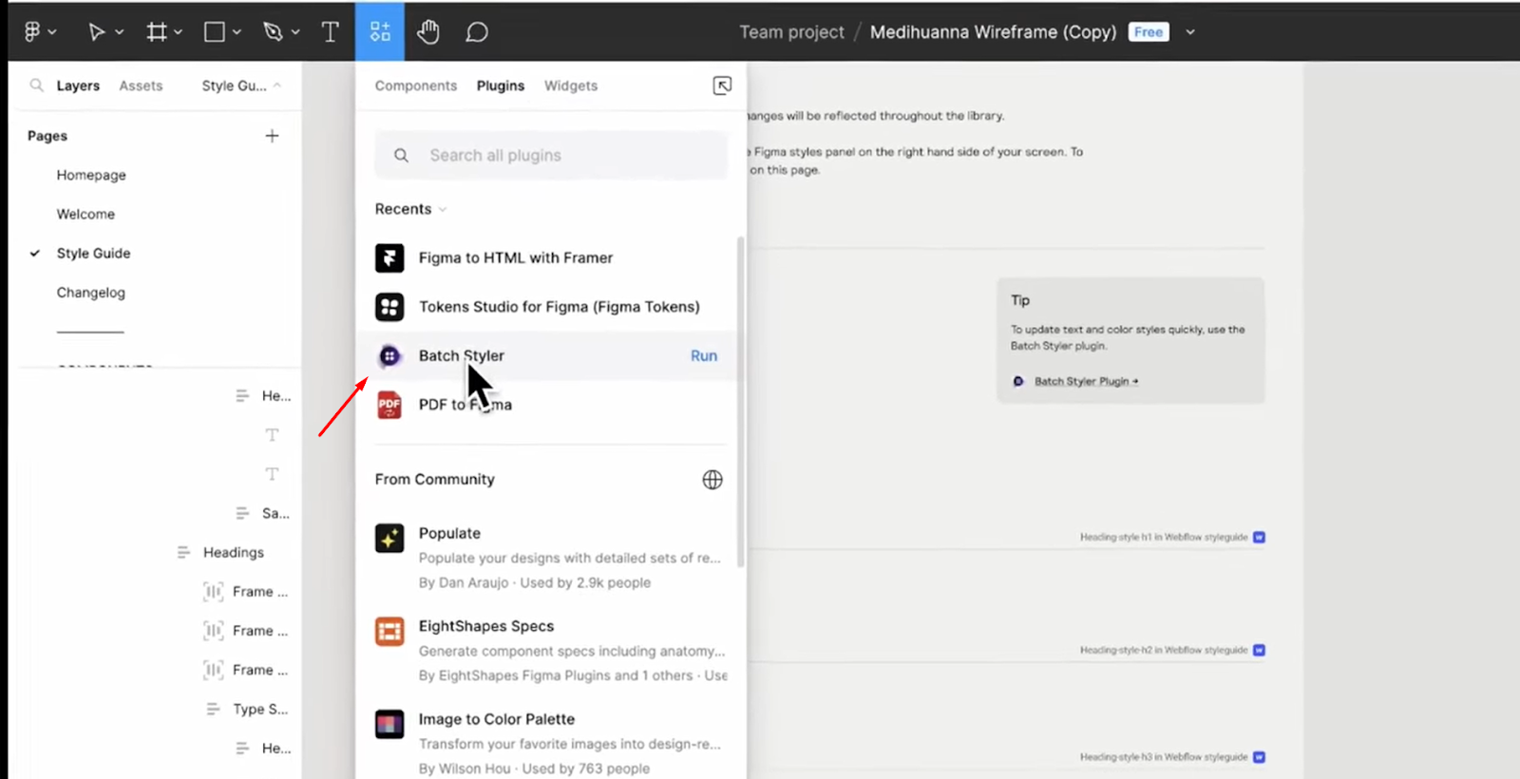Select the Move tool

(x=96, y=32)
